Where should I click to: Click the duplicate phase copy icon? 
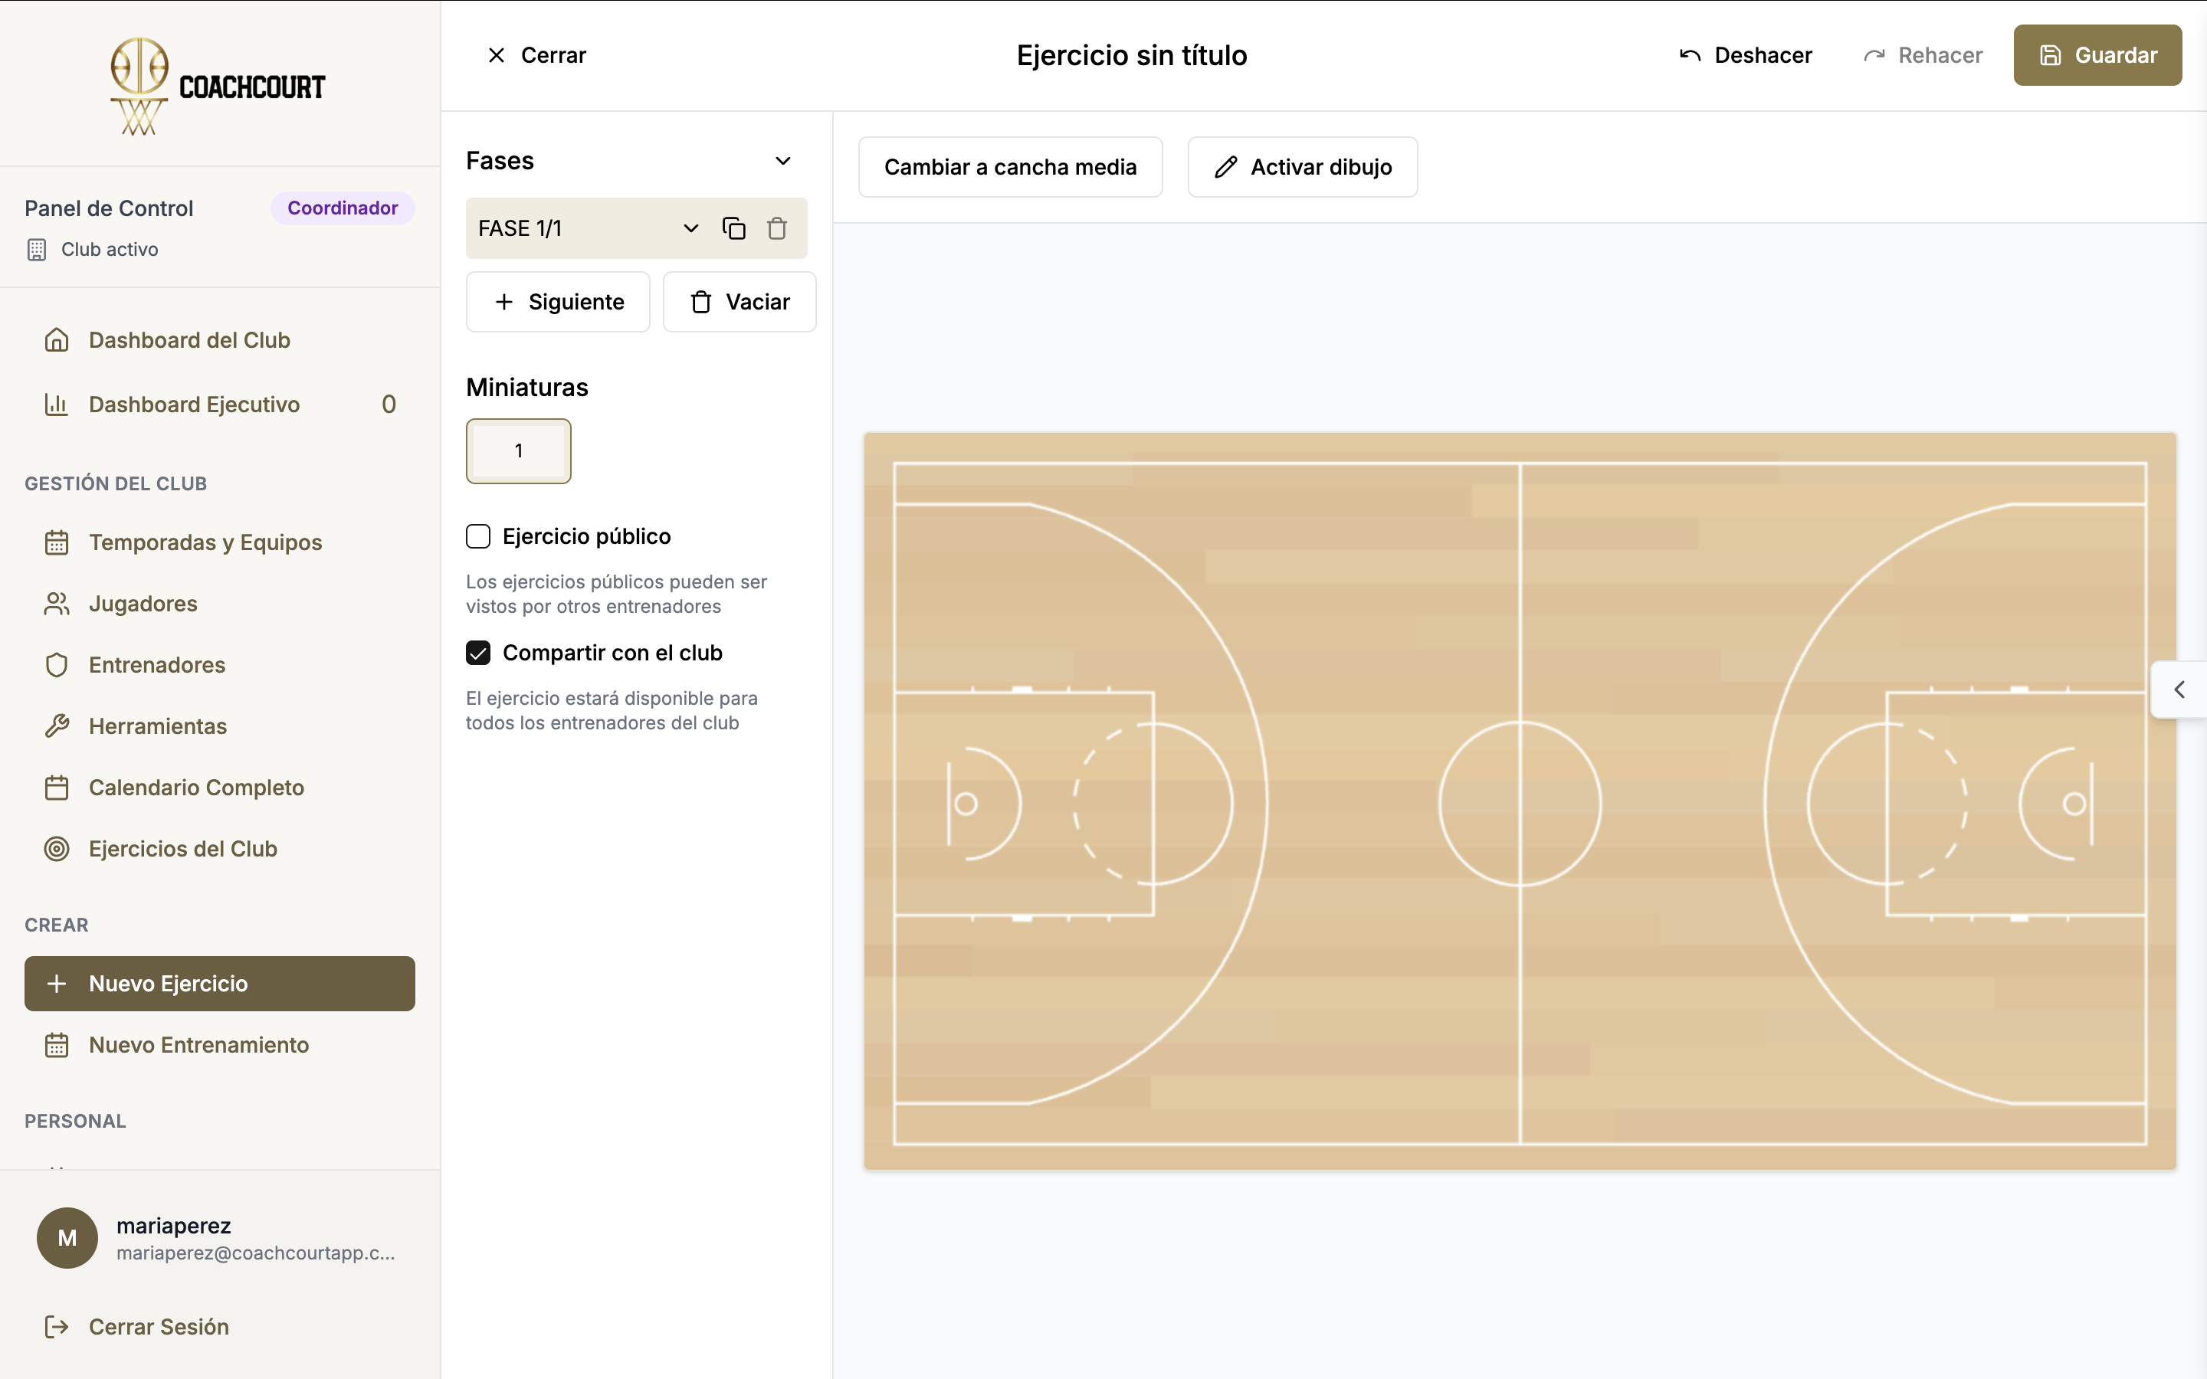pyautogui.click(x=733, y=228)
